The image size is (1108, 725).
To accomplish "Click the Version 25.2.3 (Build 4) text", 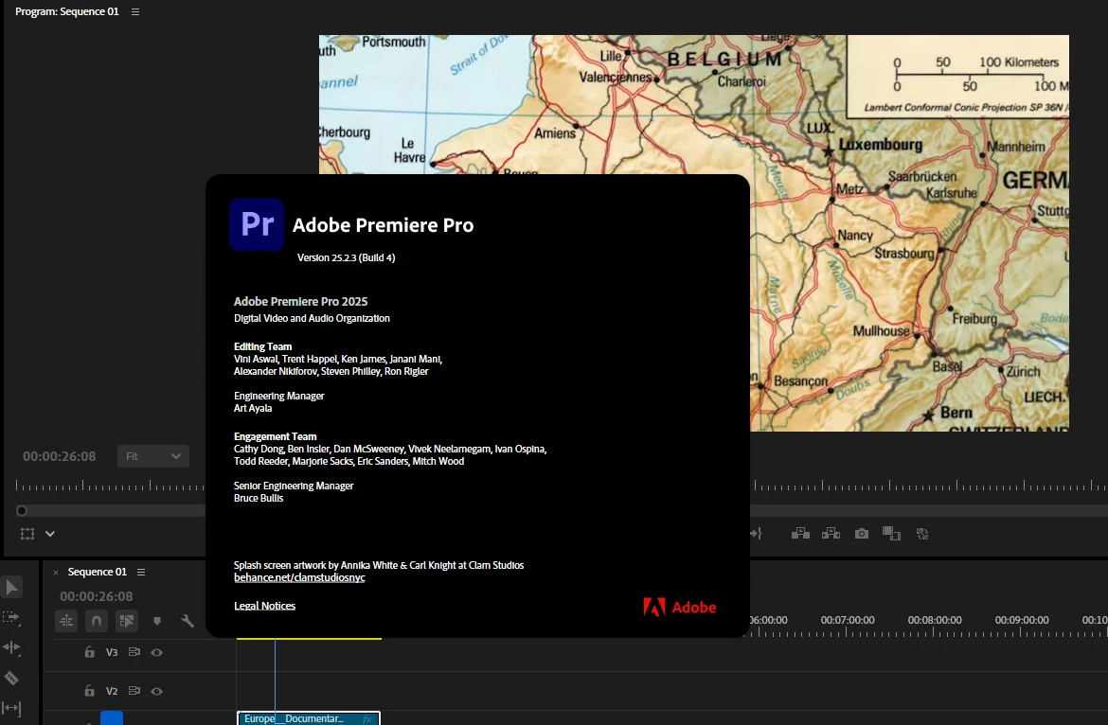I will tap(347, 257).
